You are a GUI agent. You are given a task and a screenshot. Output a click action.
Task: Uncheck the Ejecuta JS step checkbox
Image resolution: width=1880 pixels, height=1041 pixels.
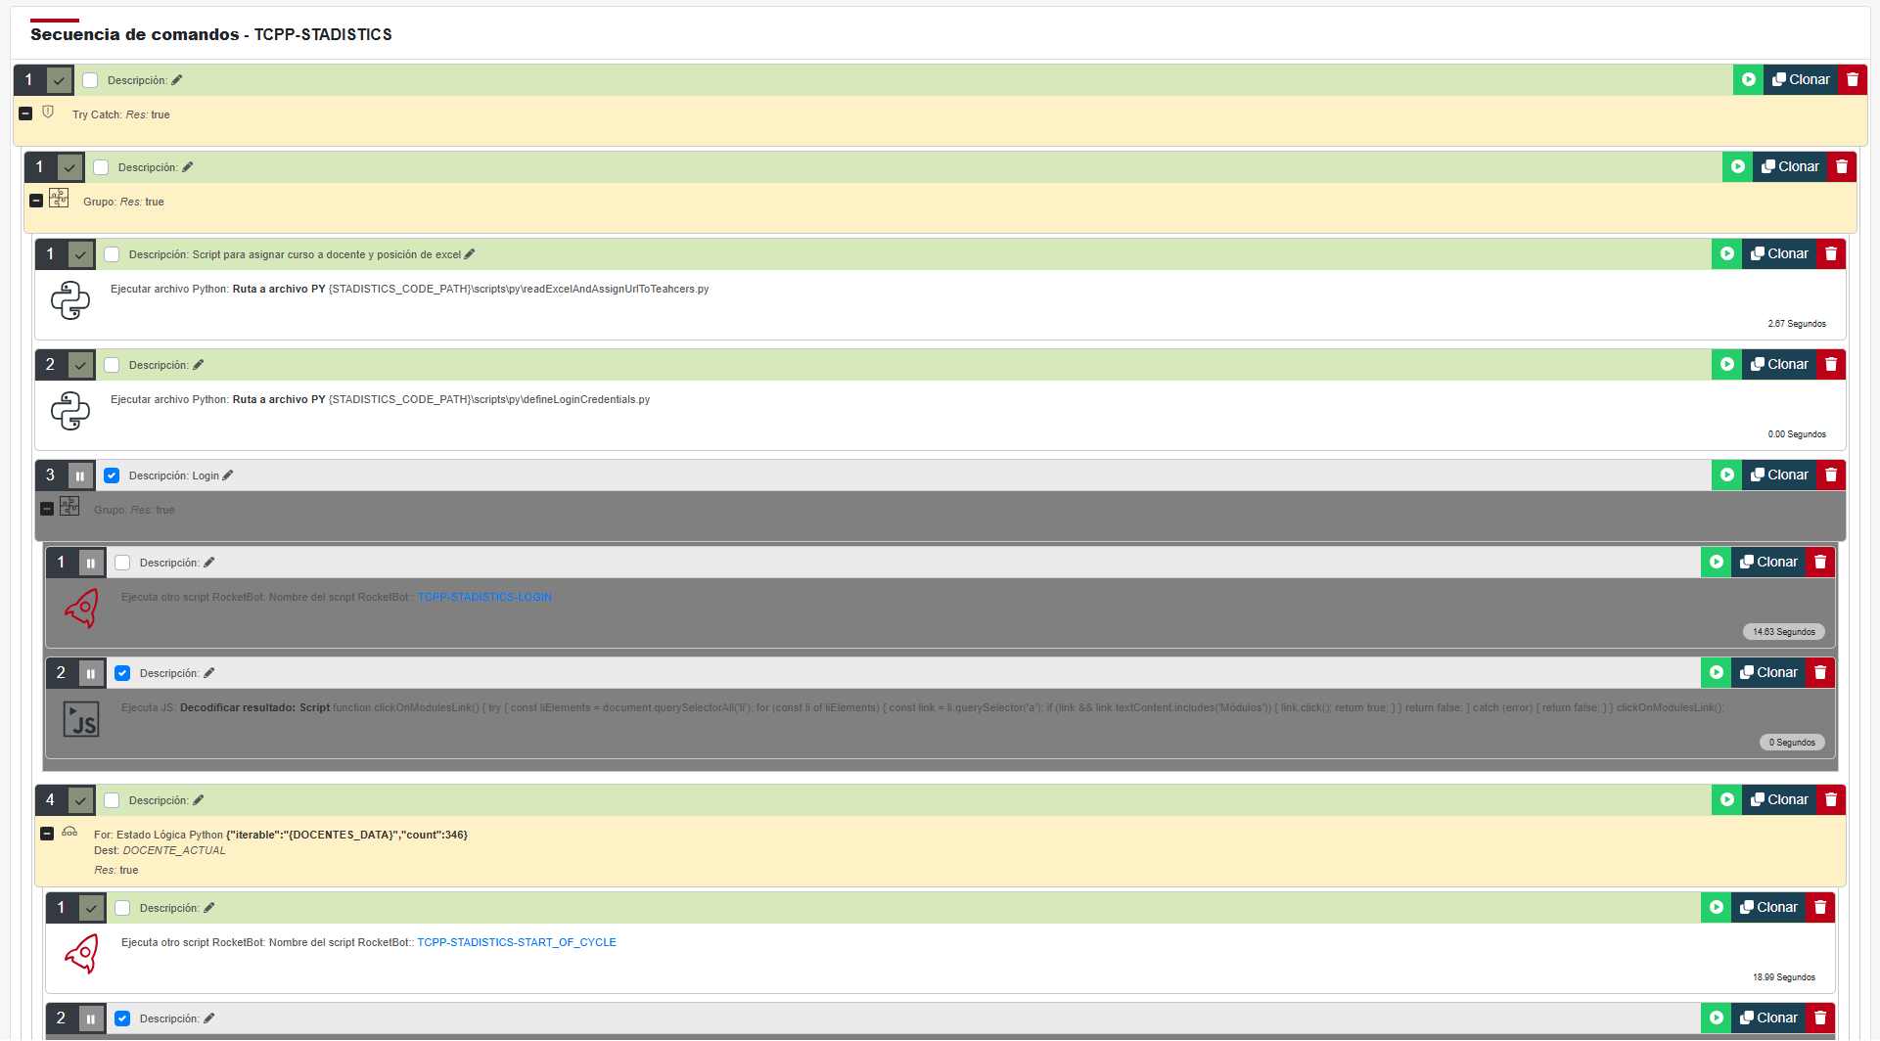click(x=122, y=673)
